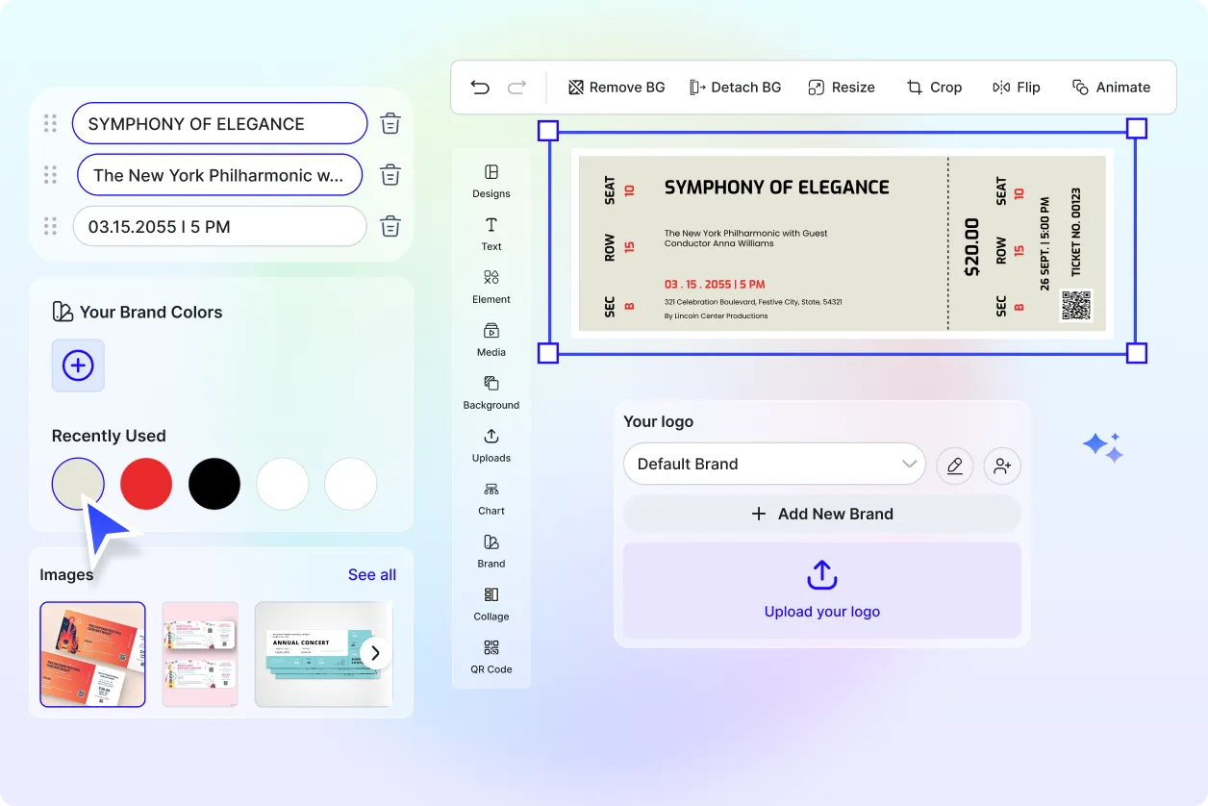1208x806 pixels.
Task: Open the Text panel in the sidebar
Action: [x=491, y=236]
